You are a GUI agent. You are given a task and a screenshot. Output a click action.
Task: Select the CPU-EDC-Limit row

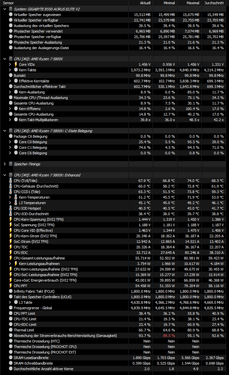pos(113,325)
